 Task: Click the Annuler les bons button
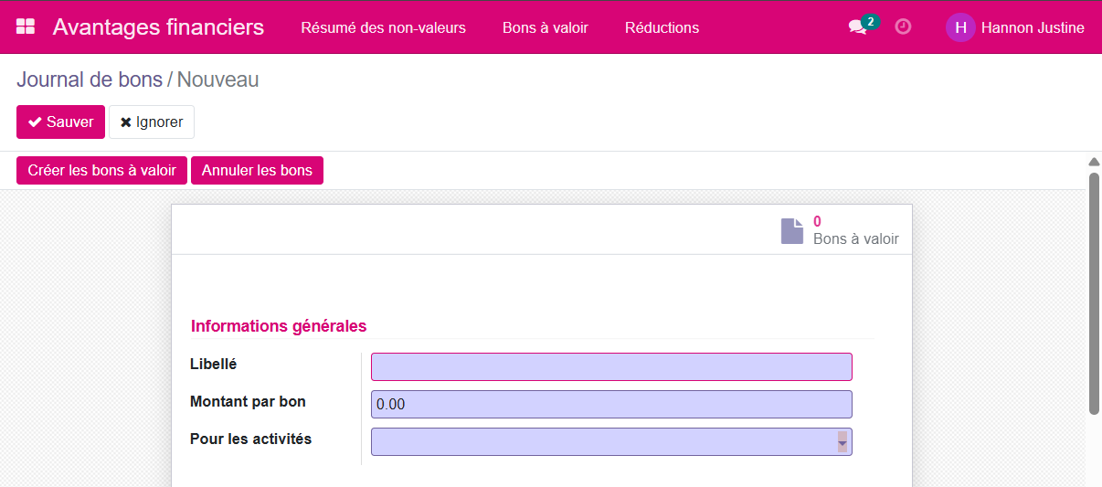[257, 171]
